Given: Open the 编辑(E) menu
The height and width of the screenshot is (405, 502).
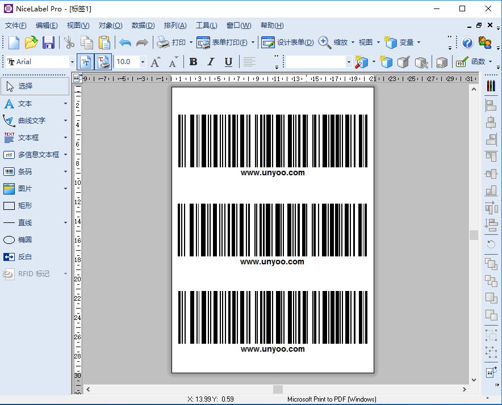Looking at the screenshot, I should (47, 26).
